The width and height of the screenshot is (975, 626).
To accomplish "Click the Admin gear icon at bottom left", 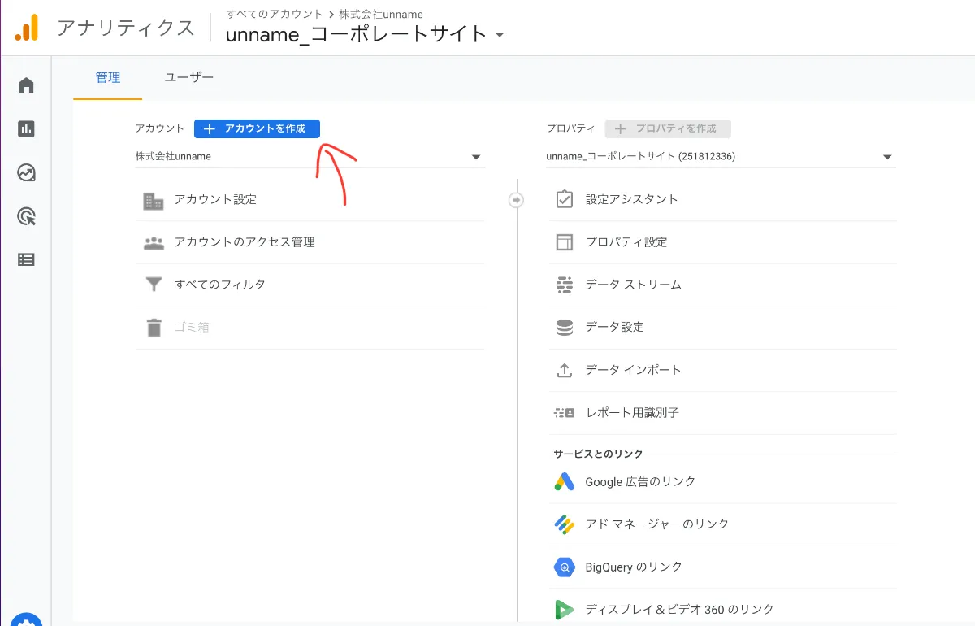I will (x=26, y=619).
